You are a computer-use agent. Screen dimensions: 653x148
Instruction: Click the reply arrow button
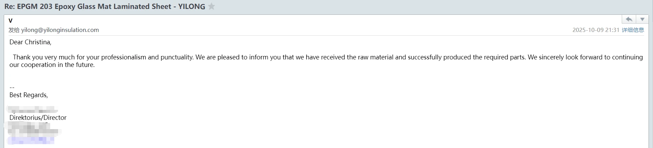point(629,19)
